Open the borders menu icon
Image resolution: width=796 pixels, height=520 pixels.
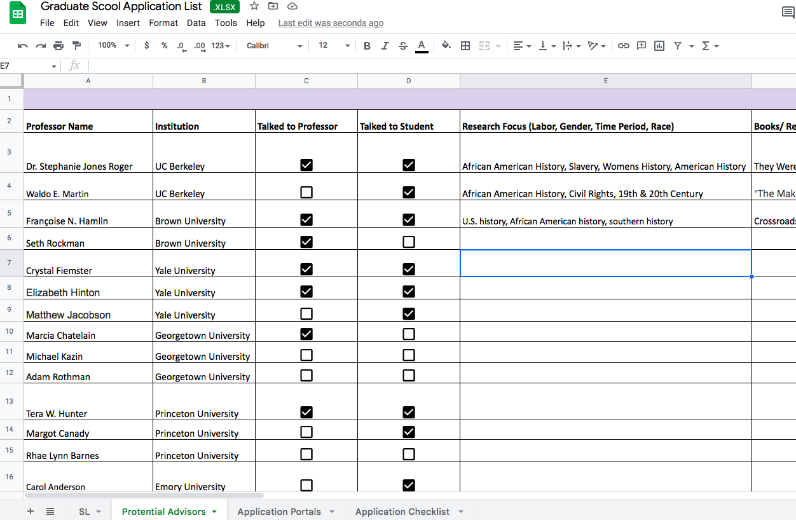coord(465,45)
